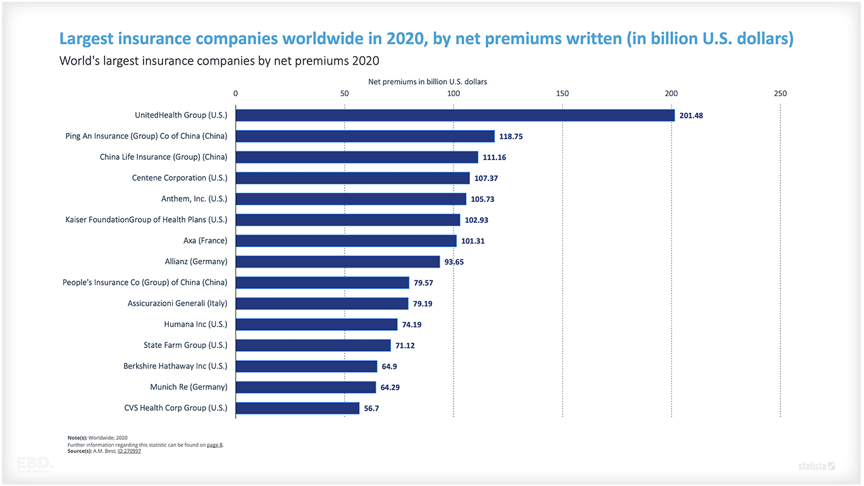Click the People's Insurance Co bar
Viewport: 864px width, 486px height.
click(323, 282)
